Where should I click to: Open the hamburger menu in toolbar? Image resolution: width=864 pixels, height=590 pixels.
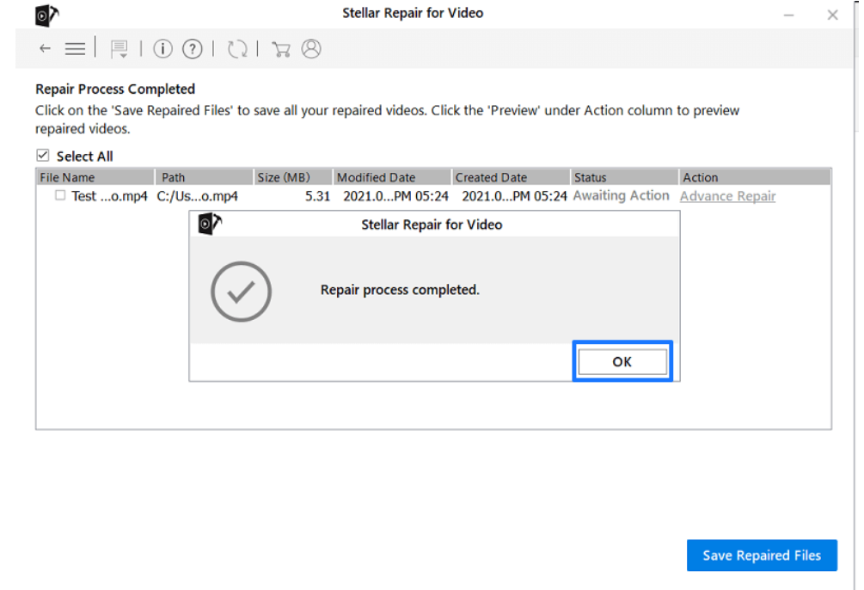[x=75, y=49]
